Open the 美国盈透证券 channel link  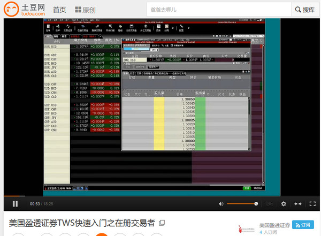pos(274,225)
